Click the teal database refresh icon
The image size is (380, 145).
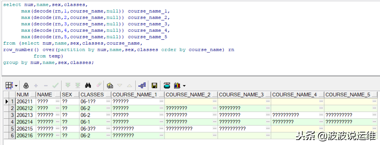tap(167, 85)
